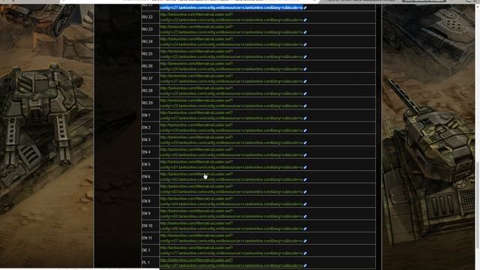The height and width of the screenshot is (270, 480).
Task: Open the EN 3 server loader link
Action: [231, 139]
